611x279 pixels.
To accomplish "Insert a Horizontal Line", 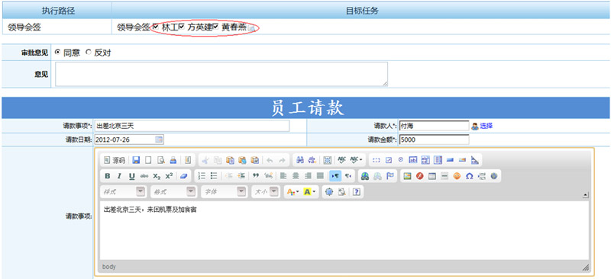I will coord(445,176).
